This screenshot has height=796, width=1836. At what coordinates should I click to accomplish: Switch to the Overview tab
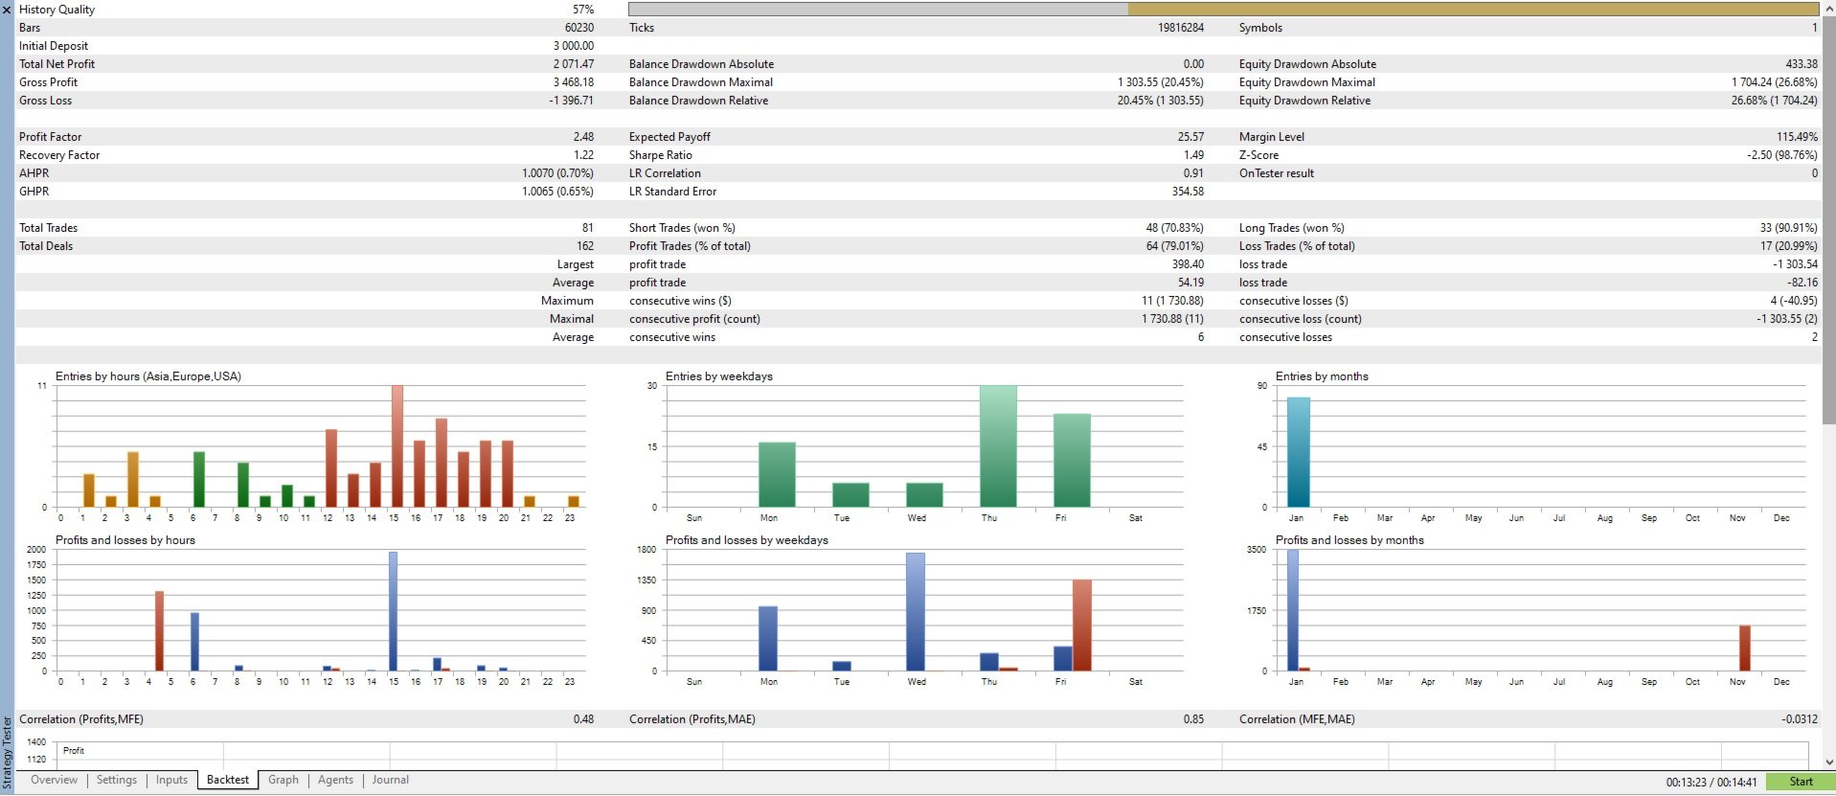[54, 781]
